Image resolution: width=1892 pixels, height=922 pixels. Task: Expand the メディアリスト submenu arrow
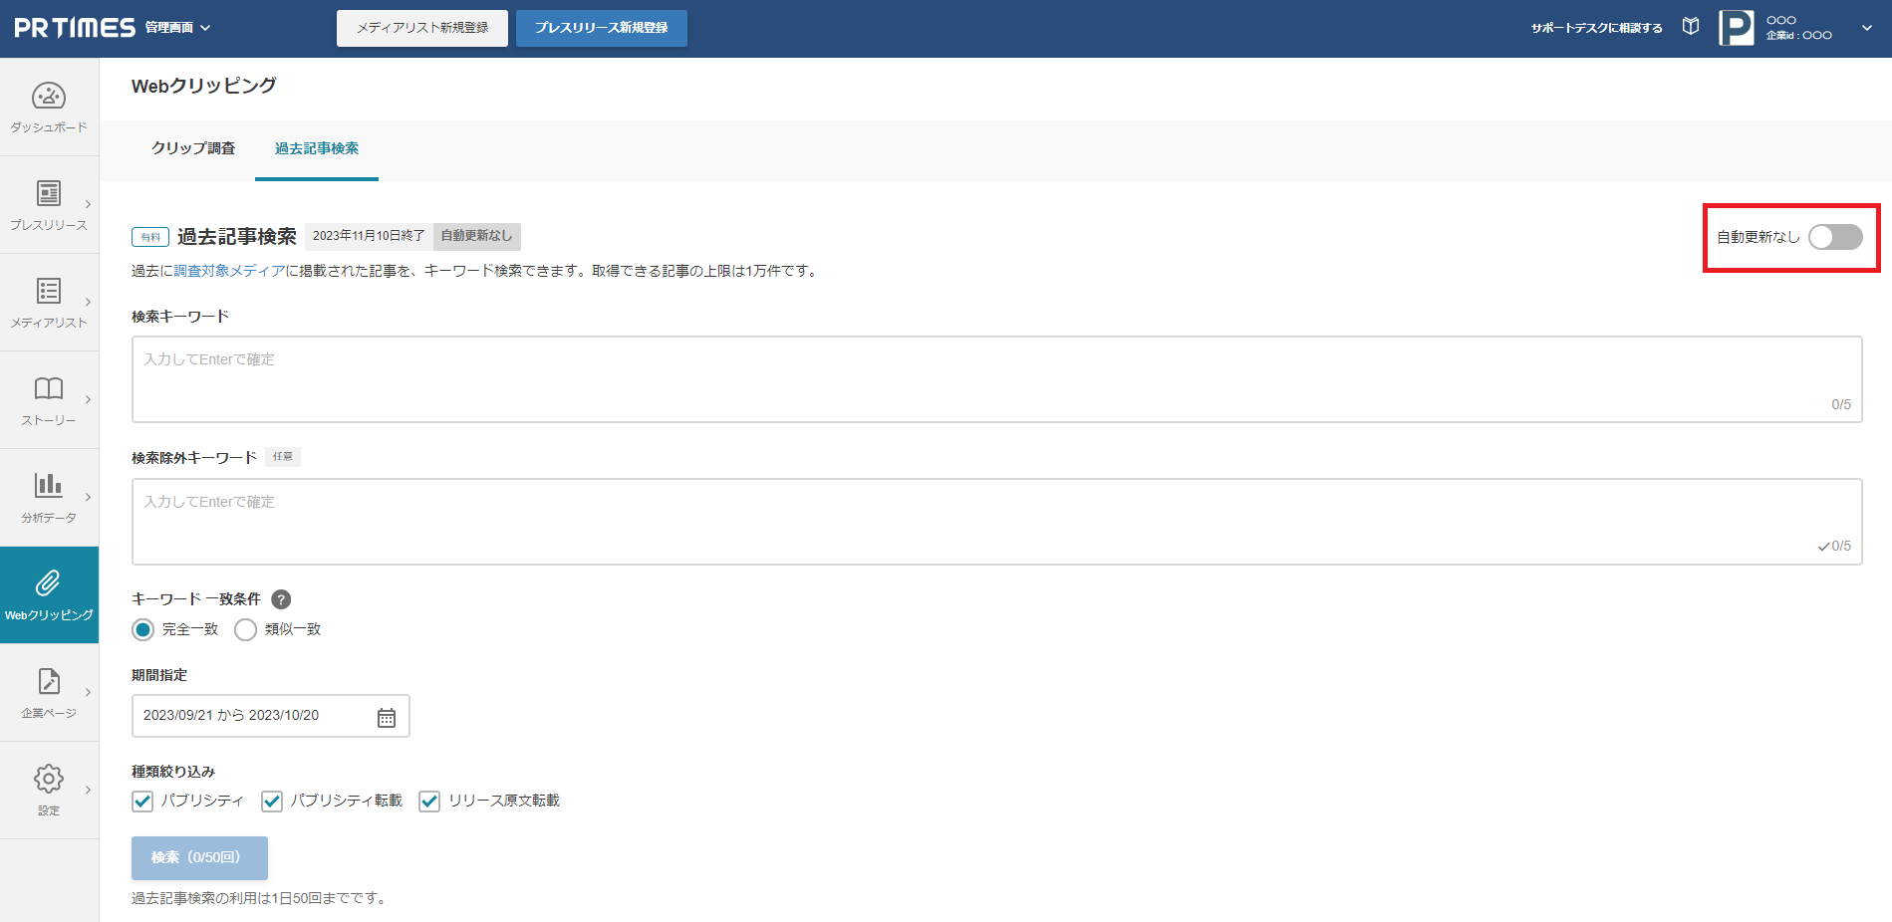(x=88, y=302)
